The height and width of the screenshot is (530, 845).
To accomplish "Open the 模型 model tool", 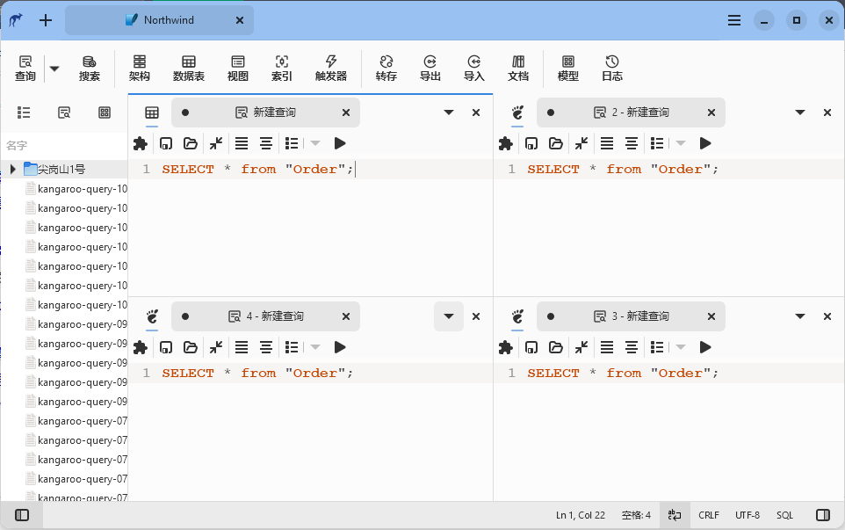I will pyautogui.click(x=568, y=69).
